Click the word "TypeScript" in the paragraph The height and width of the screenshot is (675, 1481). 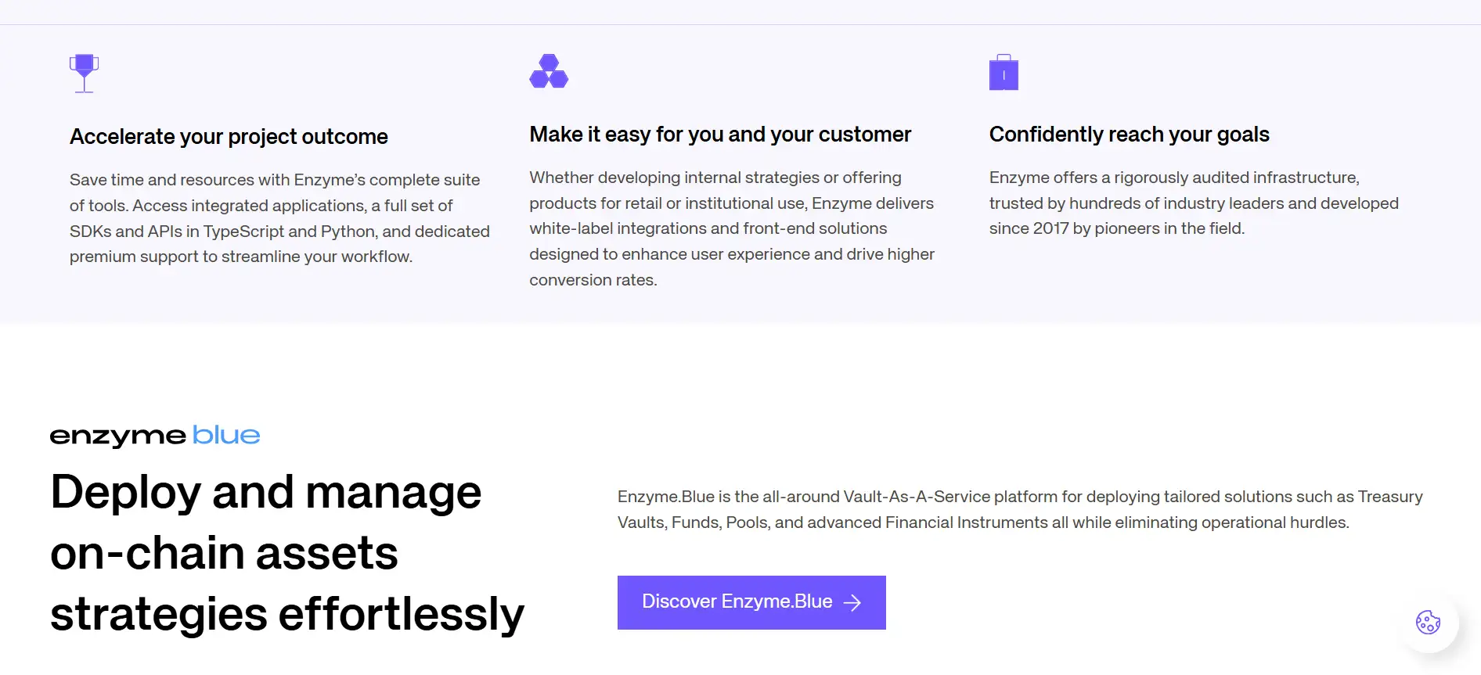point(243,232)
